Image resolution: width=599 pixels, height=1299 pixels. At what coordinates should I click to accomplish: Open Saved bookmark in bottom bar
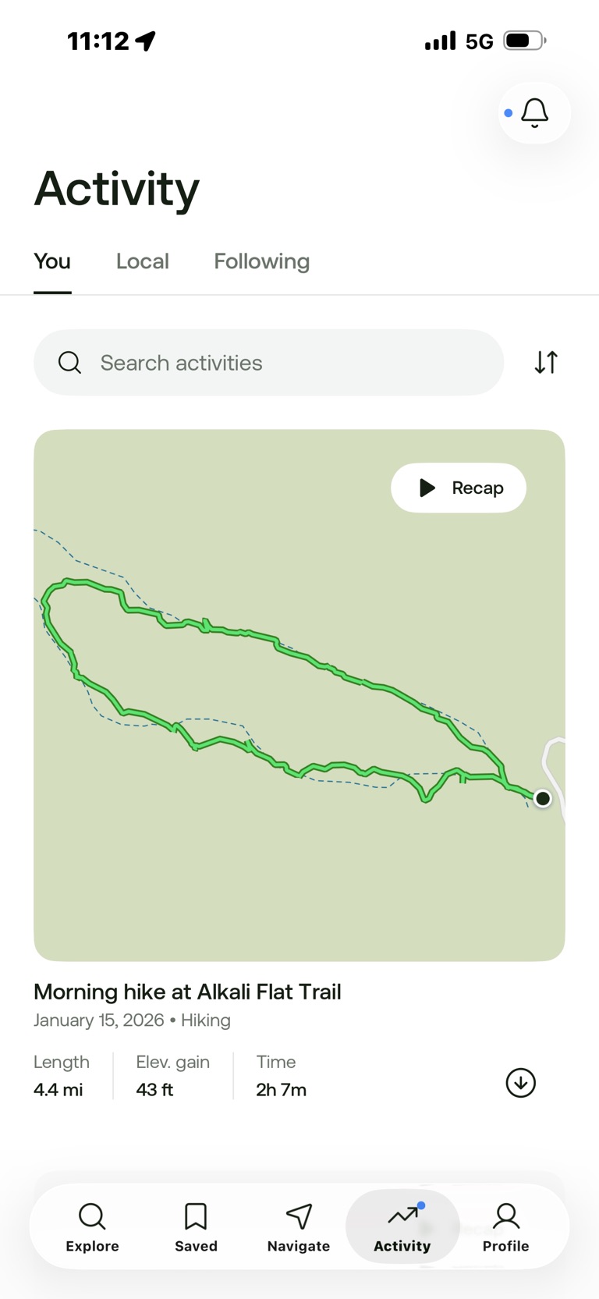point(196,1226)
